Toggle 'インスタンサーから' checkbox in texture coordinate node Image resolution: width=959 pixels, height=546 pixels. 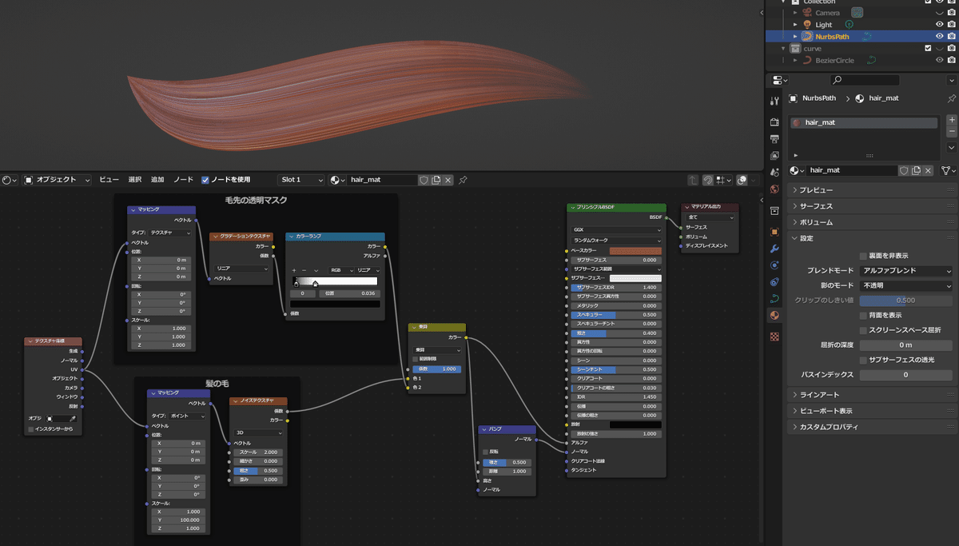31,429
